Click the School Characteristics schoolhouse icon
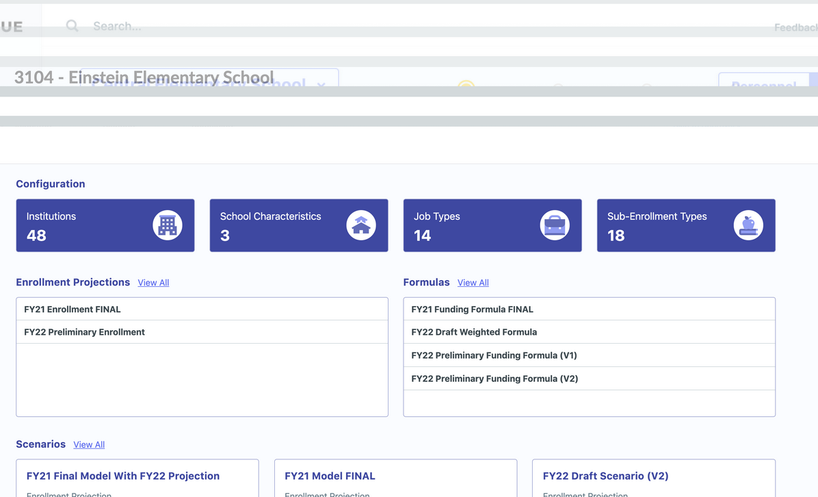This screenshot has height=497, width=818. coord(360,225)
